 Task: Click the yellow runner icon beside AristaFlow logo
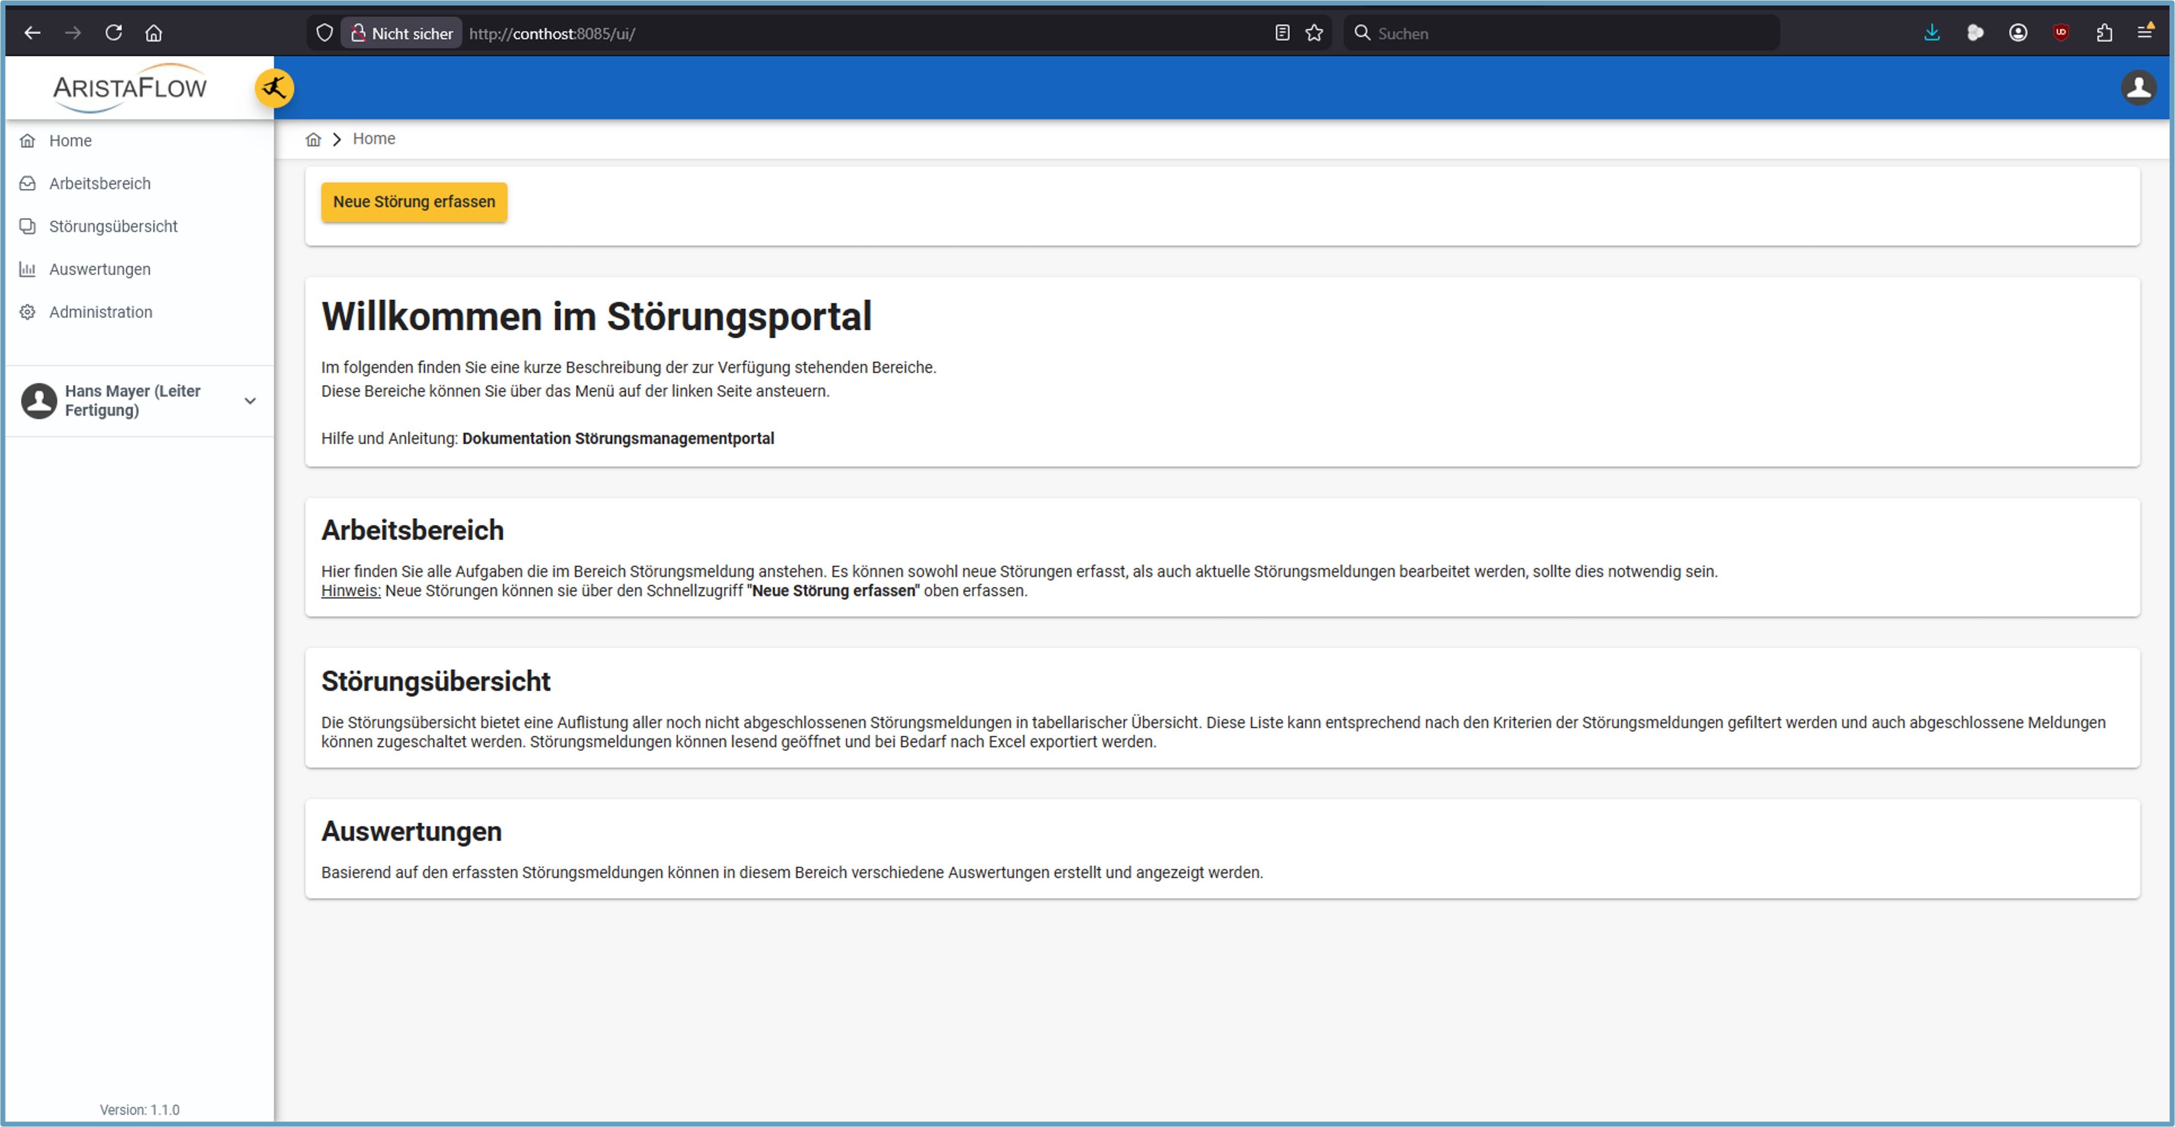click(x=274, y=87)
